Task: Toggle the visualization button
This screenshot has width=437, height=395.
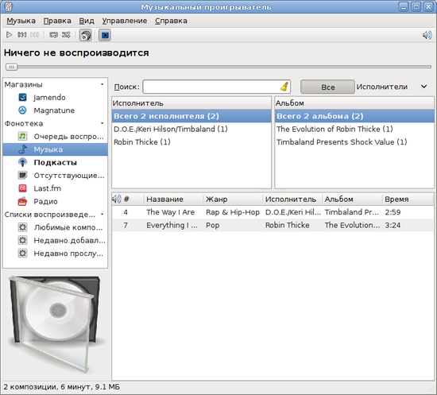Action: 105,35
